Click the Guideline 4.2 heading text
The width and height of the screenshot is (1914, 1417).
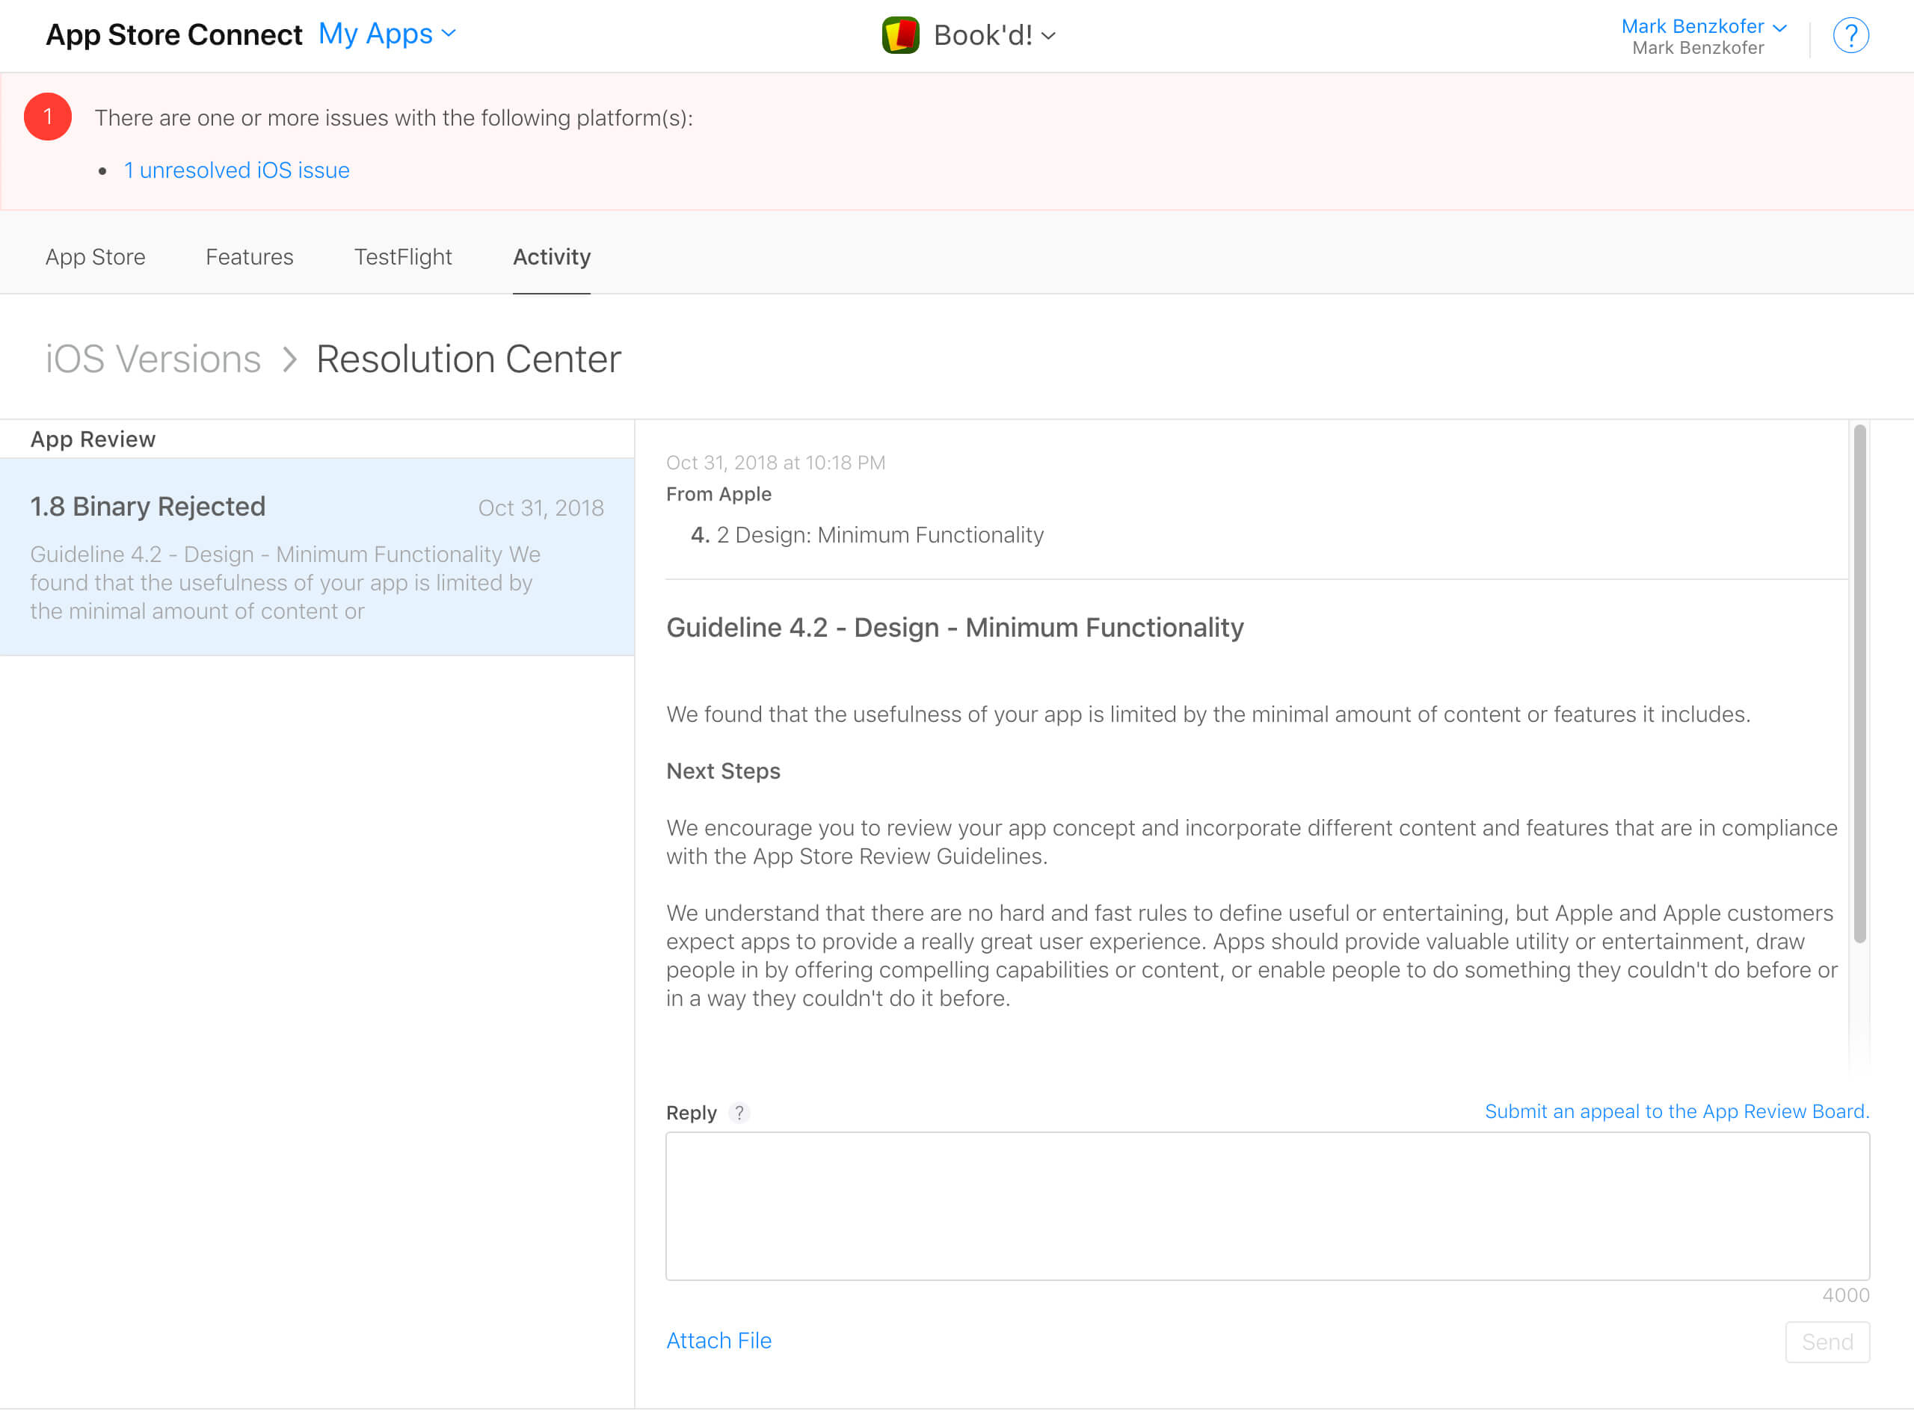pos(955,627)
